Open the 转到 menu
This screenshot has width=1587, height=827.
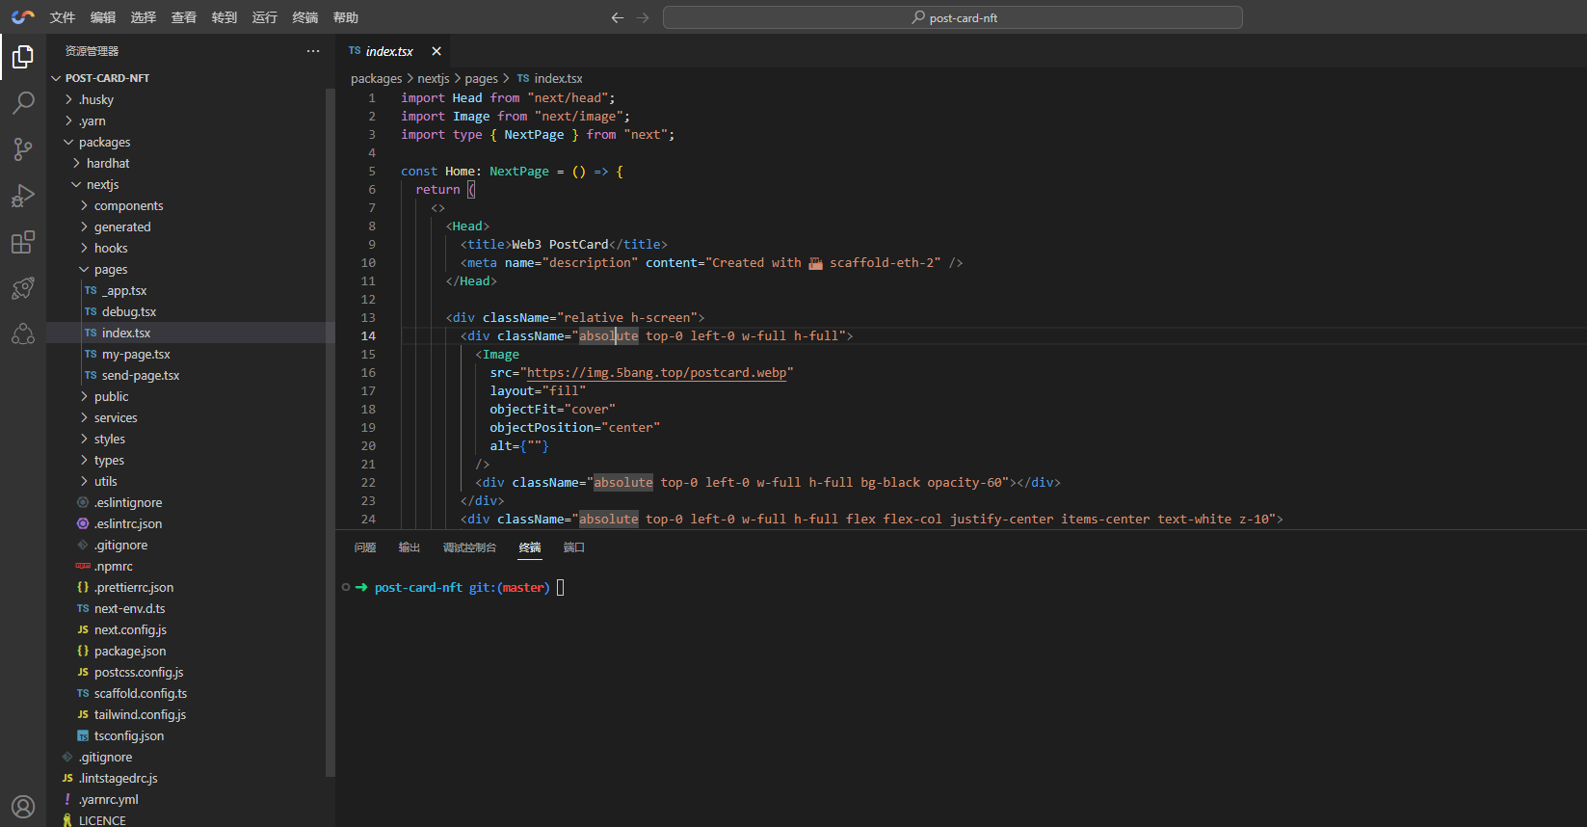coord(225,17)
